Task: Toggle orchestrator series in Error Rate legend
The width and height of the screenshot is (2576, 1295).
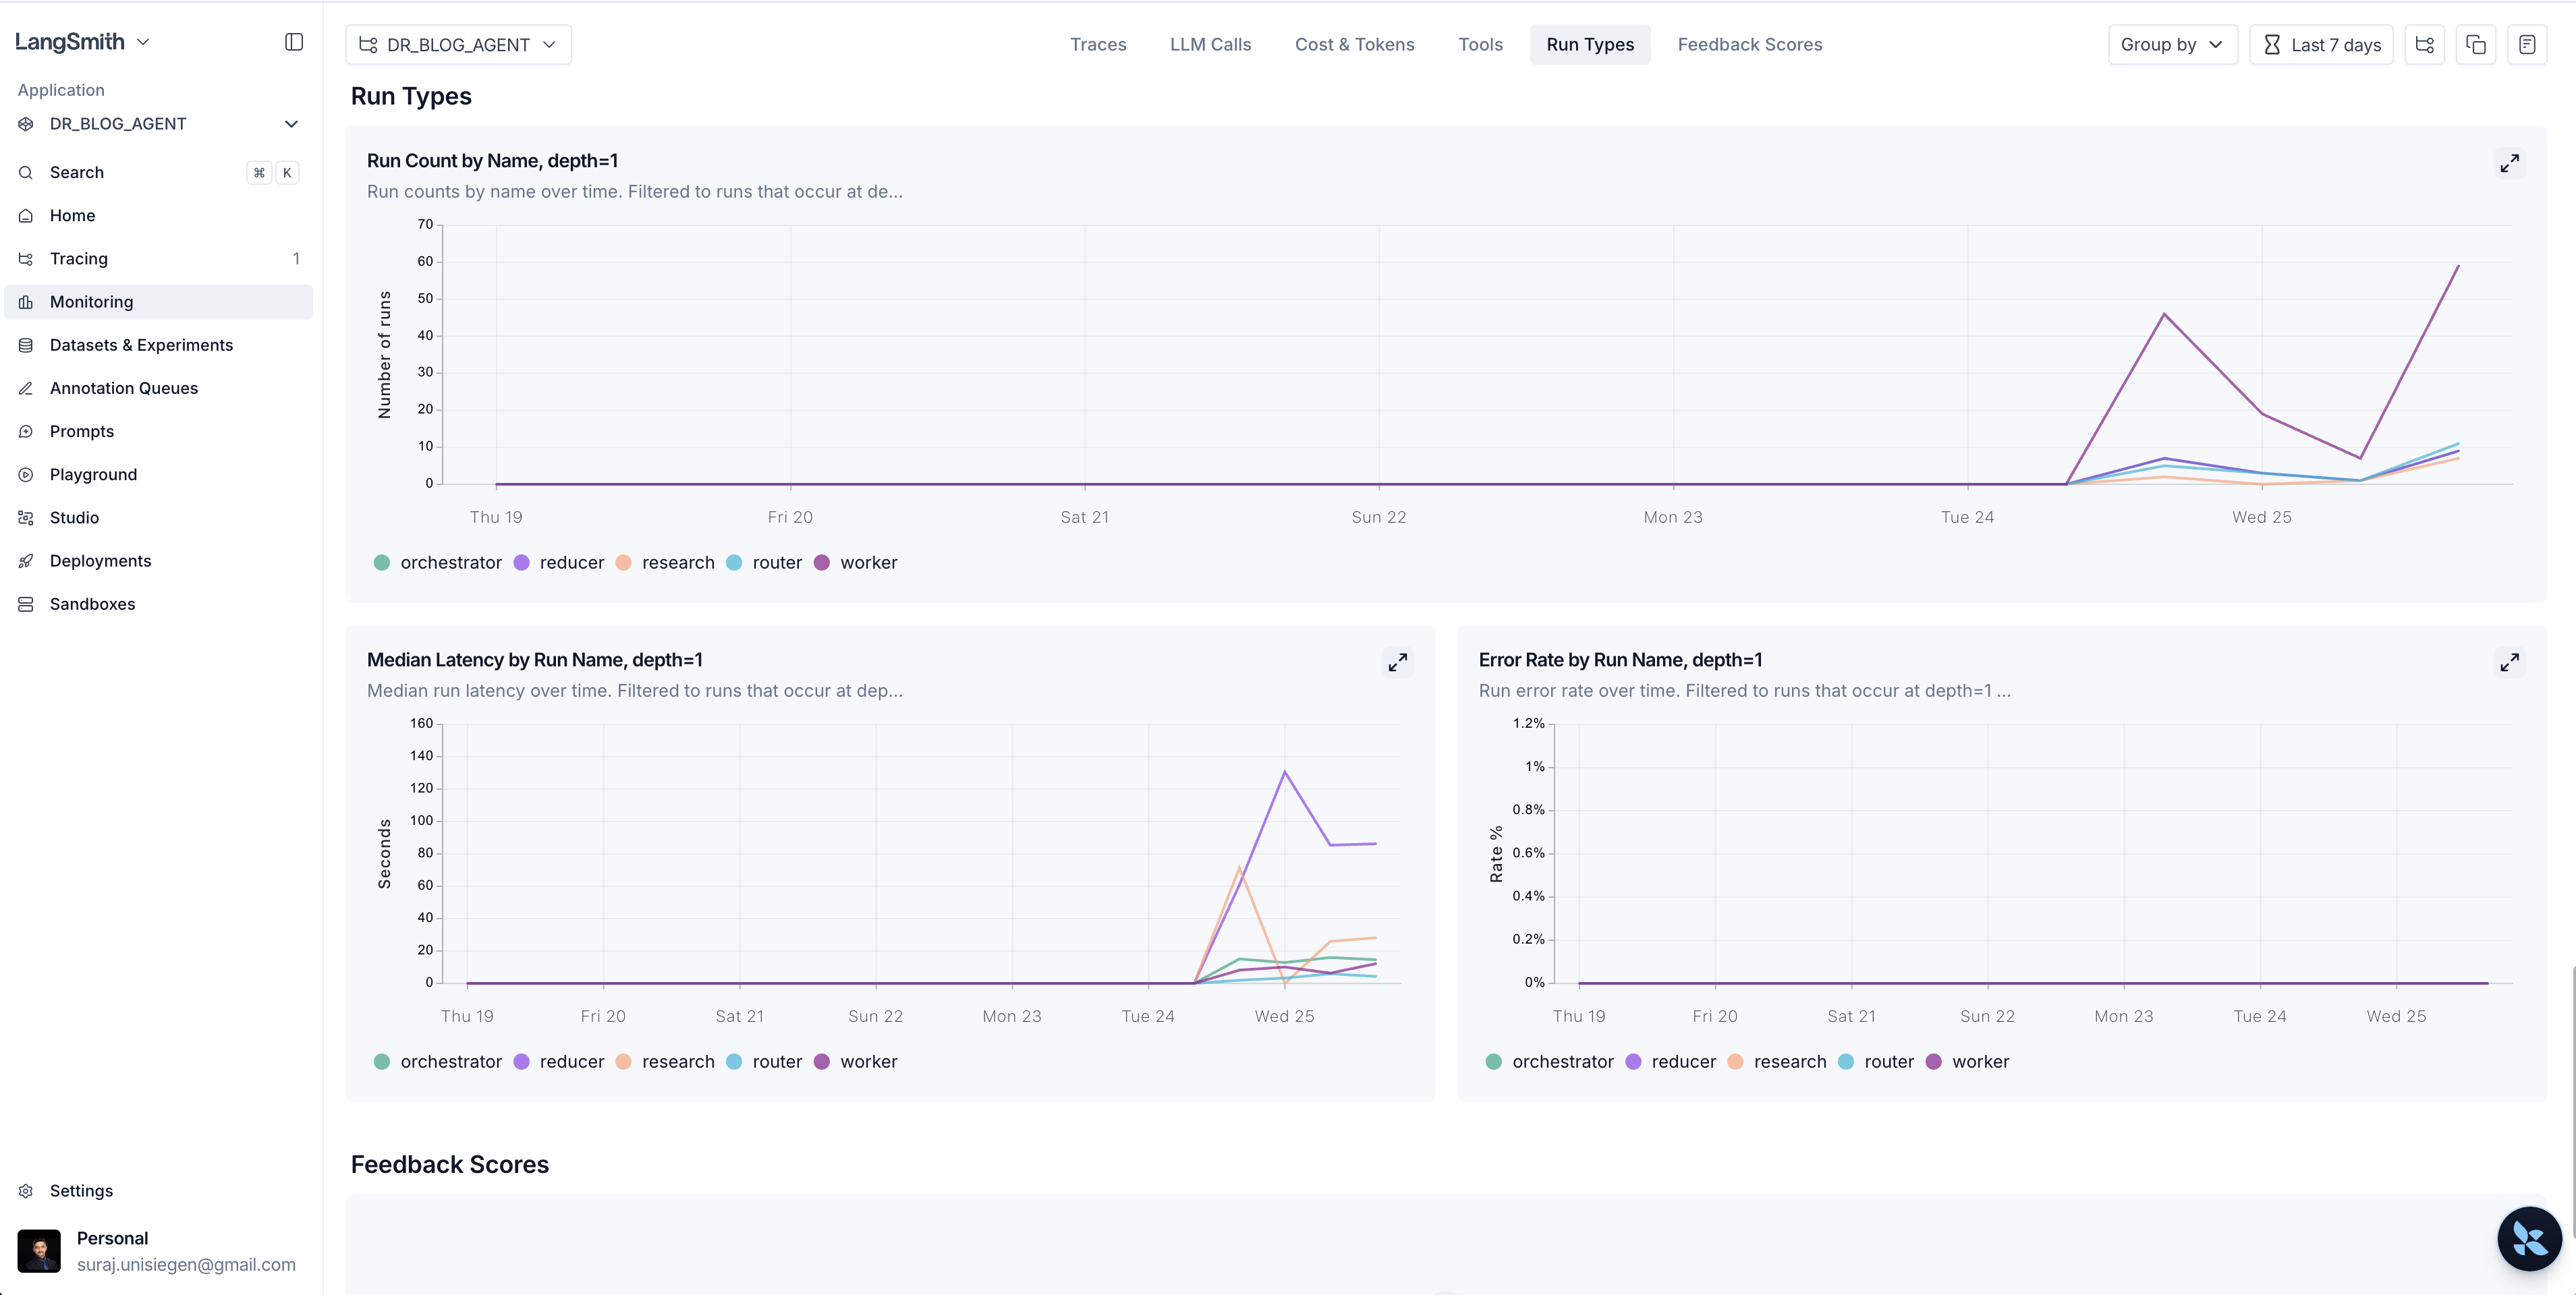Action: coord(1561,1062)
